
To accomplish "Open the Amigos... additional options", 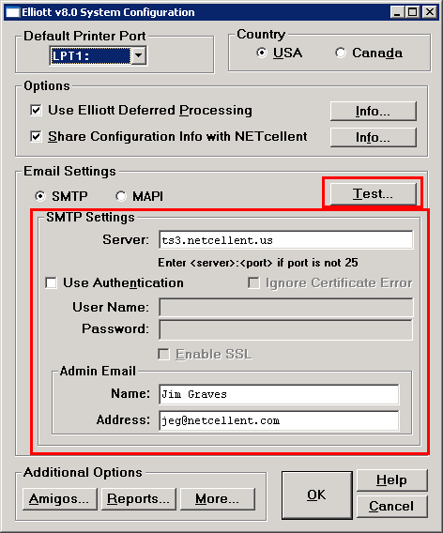I will pyautogui.click(x=59, y=498).
